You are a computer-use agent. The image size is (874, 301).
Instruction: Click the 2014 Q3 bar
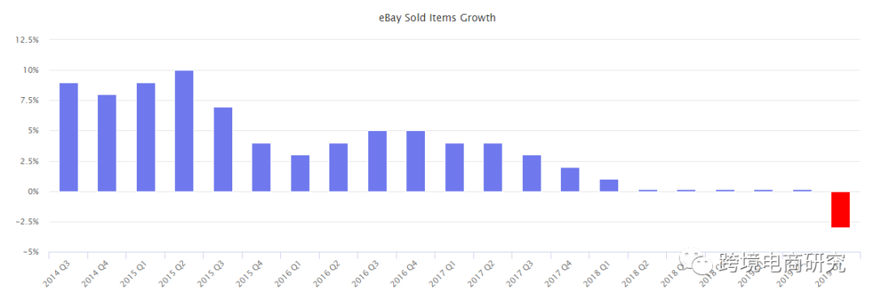[69, 137]
